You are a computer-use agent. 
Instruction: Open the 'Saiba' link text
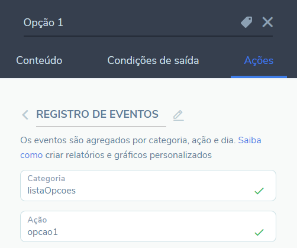pos(250,140)
